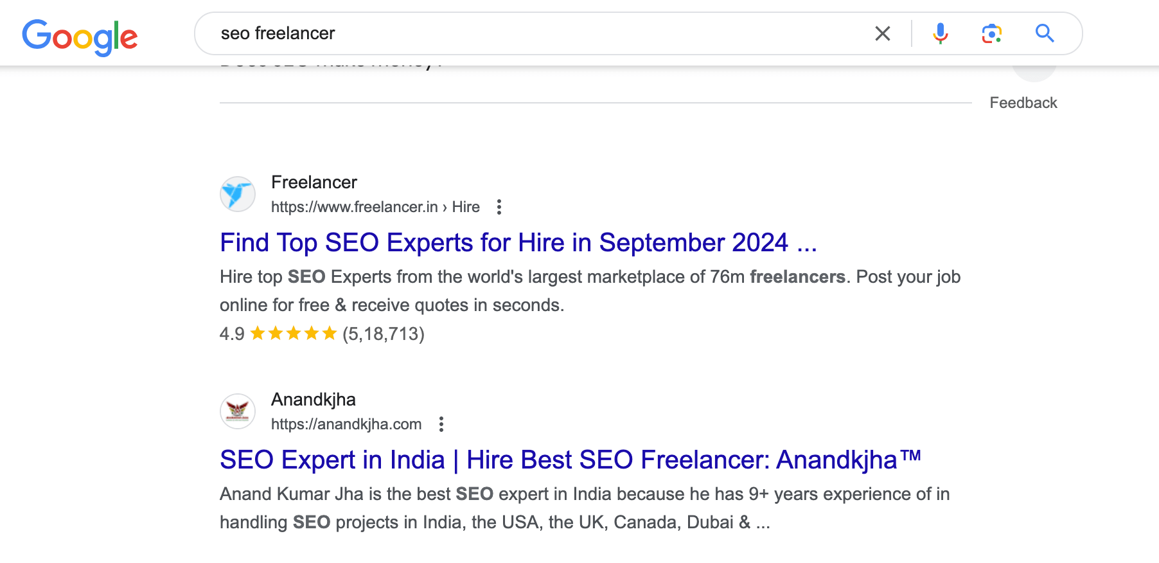Open "Find Top SEO Experts for Hire" result

pos(518,243)
